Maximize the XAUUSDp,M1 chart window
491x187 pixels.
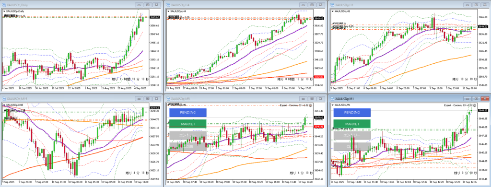(x=476, y=98)
